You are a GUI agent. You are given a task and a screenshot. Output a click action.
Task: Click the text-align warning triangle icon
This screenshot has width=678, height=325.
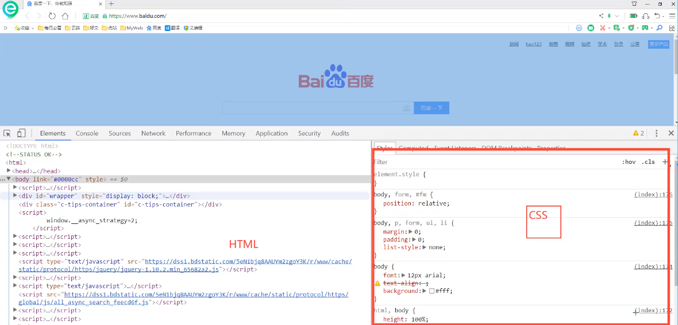click(x=377, y=283)
